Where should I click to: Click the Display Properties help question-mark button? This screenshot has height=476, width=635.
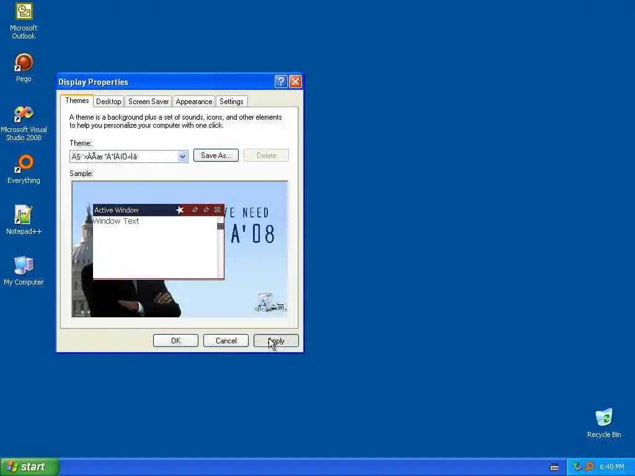tap(281, 82)
